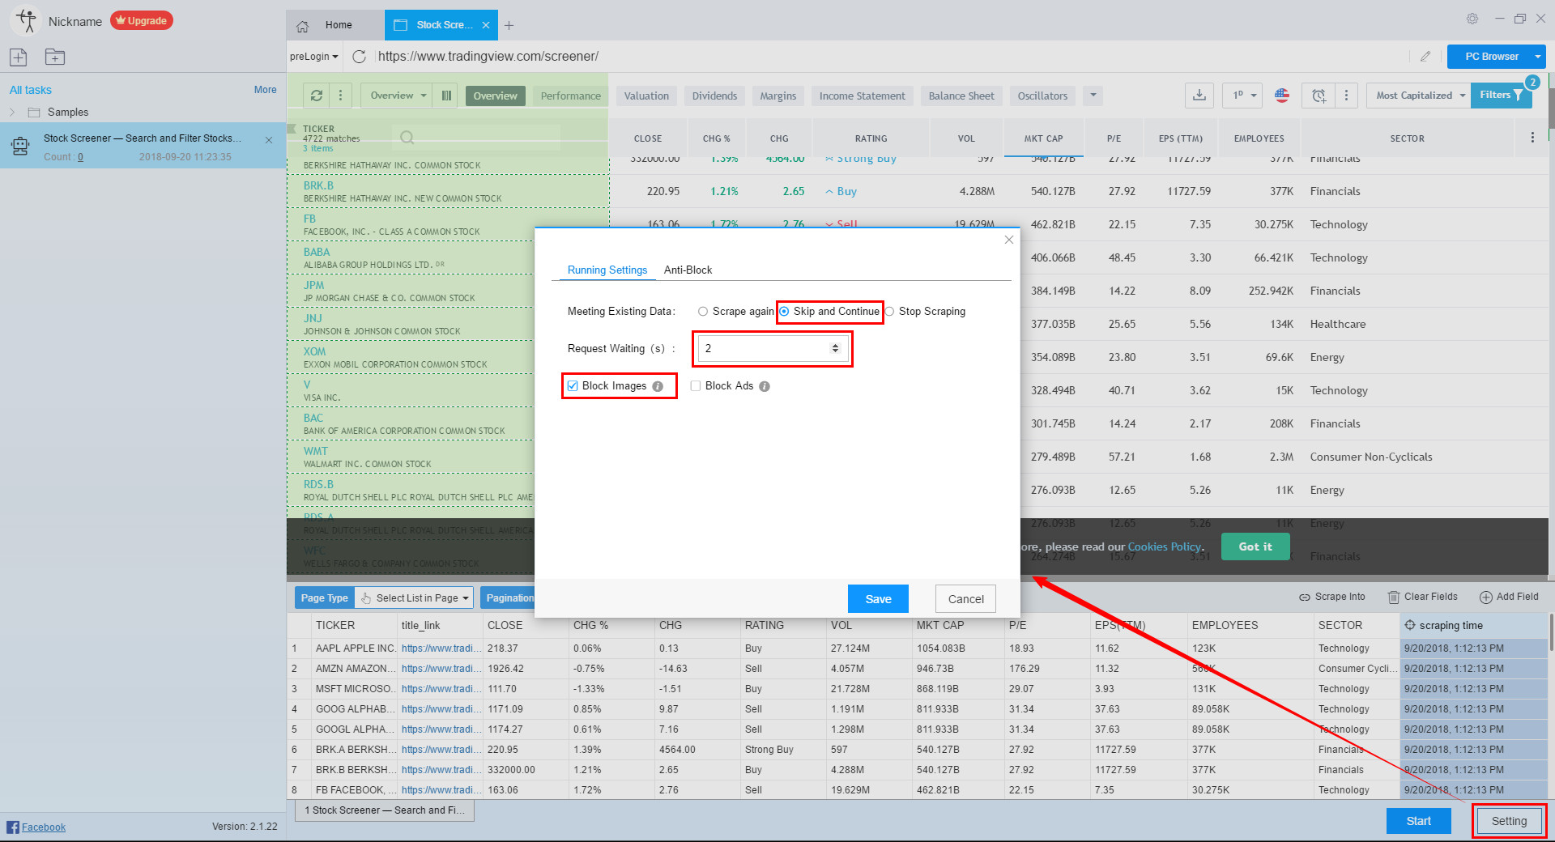The width and height of the screenshot is (1555, 842).
Task: Click the Add Field plus icon
Action: tap(1486, 597)
